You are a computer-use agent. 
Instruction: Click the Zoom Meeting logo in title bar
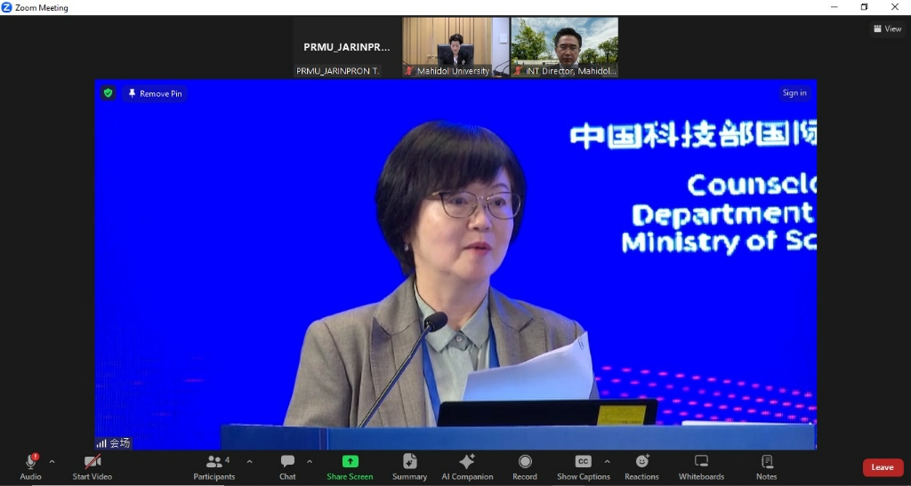point(7,7)
